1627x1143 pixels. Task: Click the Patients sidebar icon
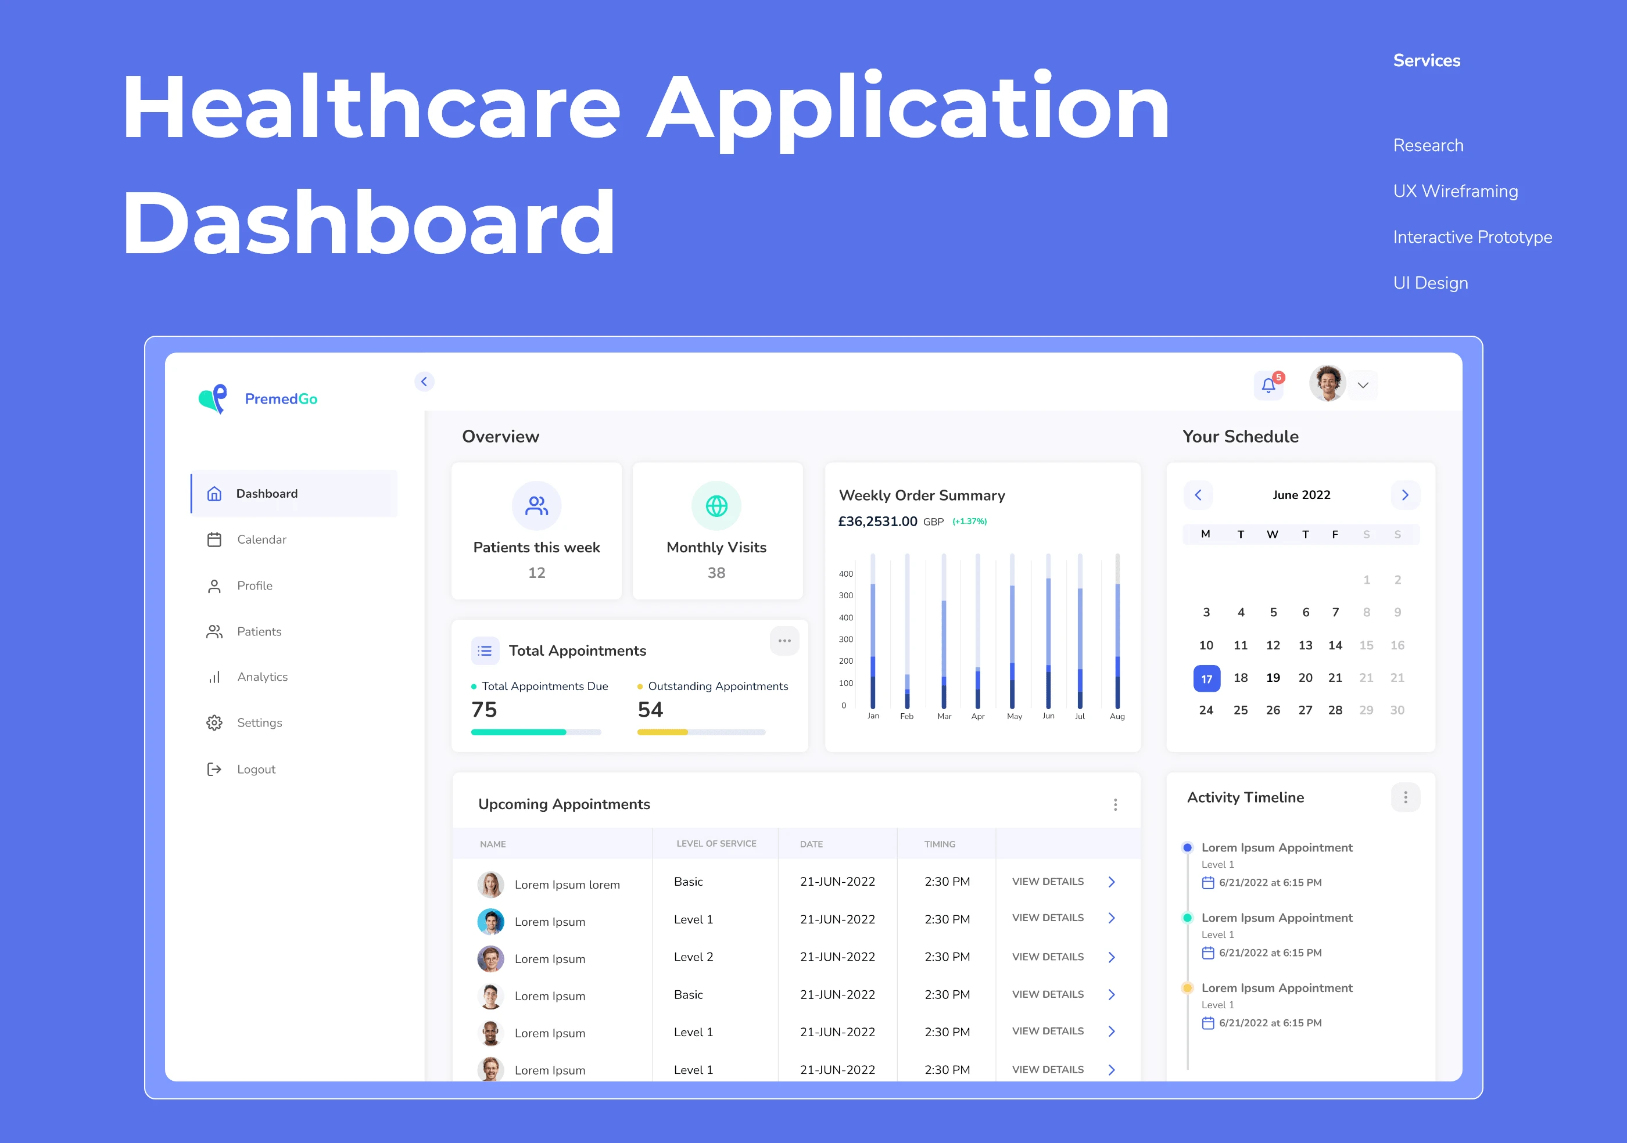point(212,632)
